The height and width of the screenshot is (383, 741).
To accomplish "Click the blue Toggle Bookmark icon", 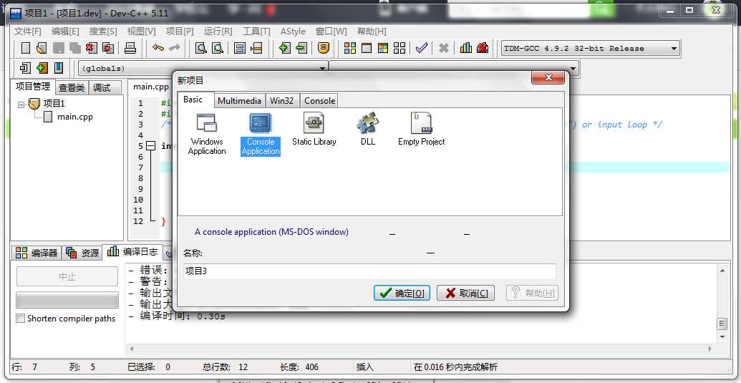I will (58, 68).
